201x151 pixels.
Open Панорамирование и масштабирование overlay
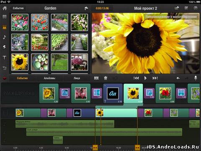[171, 17]
